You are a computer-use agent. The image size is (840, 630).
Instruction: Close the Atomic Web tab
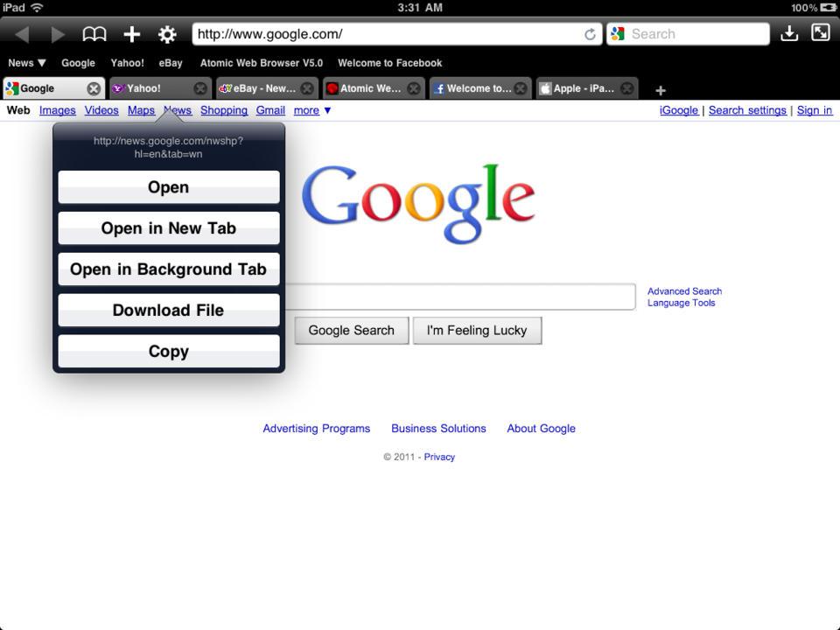414,89
